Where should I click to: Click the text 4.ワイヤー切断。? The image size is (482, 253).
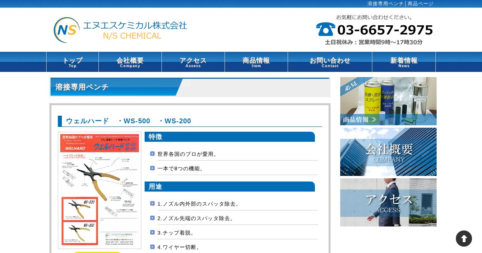click(179, 247)
